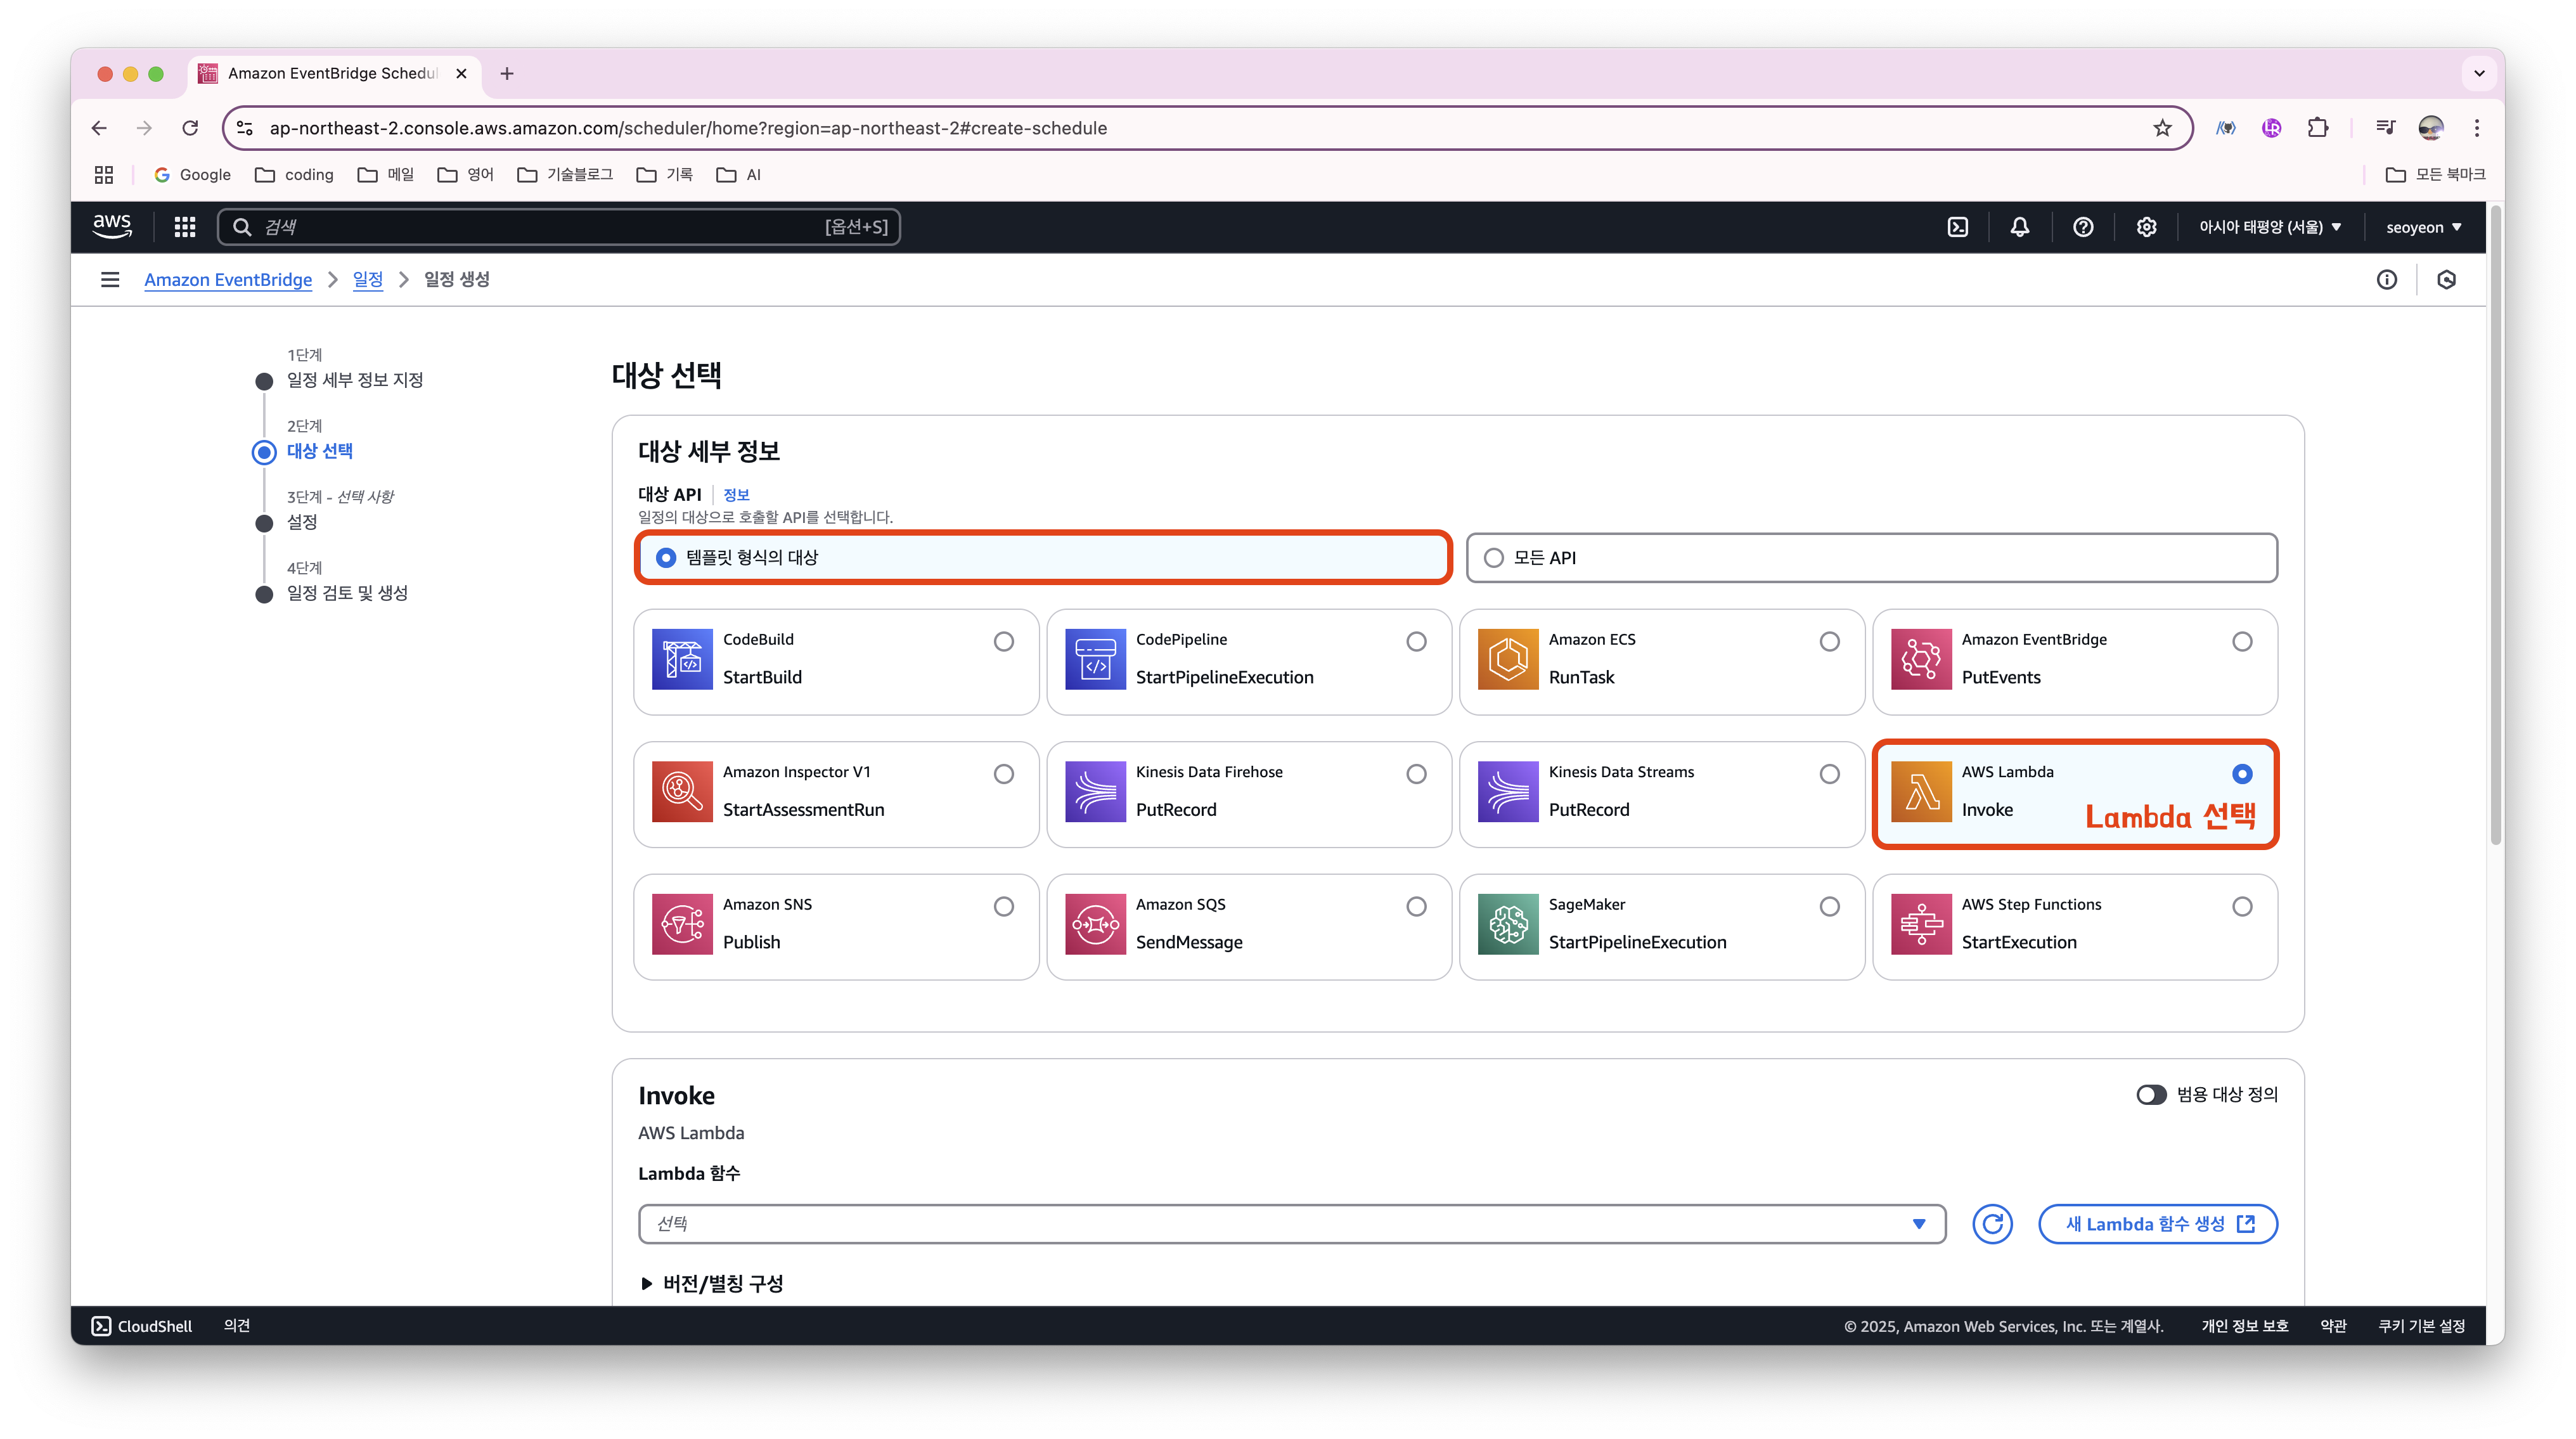Viewport: 2576px width, 1439px height.
Task: Click the AWS CloudShell icon in top navbar
Action: [x=1957, y=227]
